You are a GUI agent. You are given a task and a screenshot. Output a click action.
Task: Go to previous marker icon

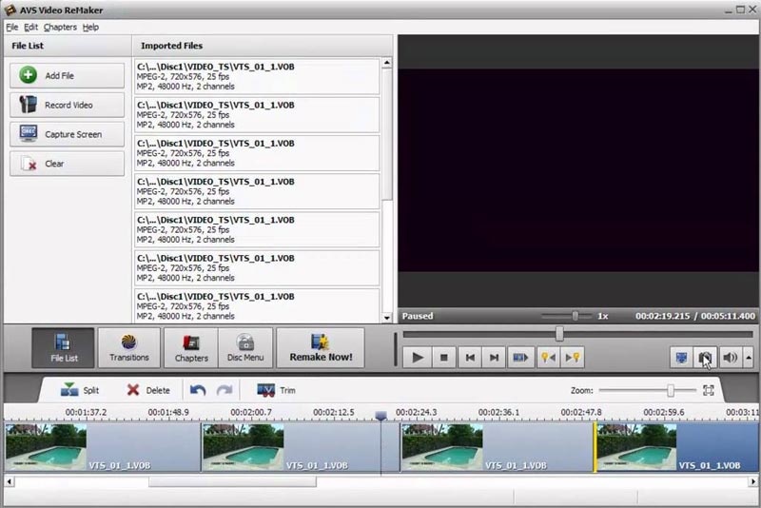pyautogui.click(x=549, y=358)
